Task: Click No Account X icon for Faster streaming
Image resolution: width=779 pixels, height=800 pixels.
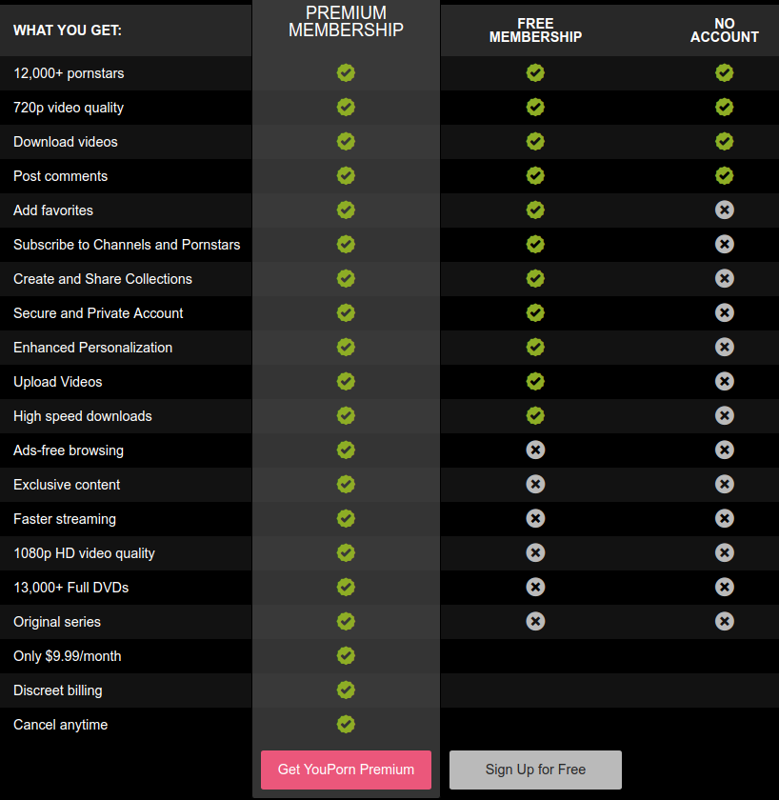Action: (725, 518)
